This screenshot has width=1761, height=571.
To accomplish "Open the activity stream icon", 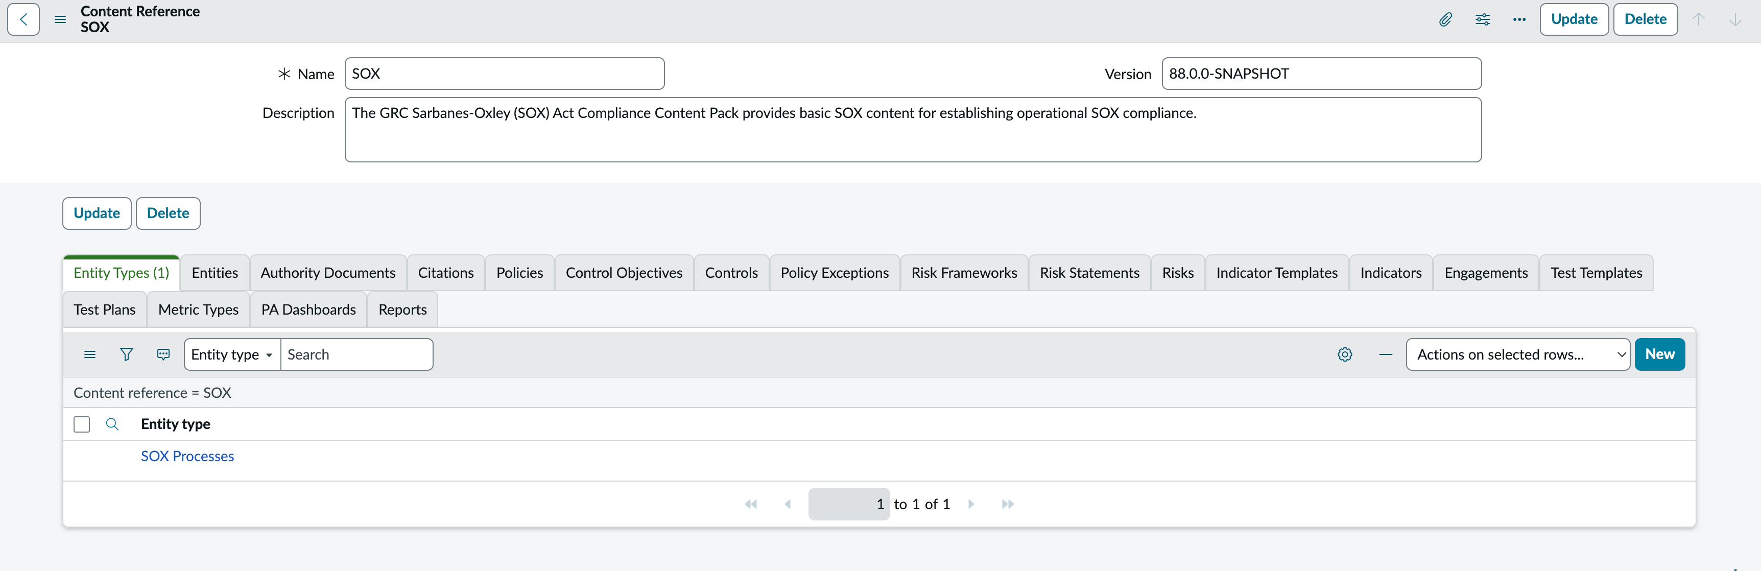I will click(x=163, y=354).
